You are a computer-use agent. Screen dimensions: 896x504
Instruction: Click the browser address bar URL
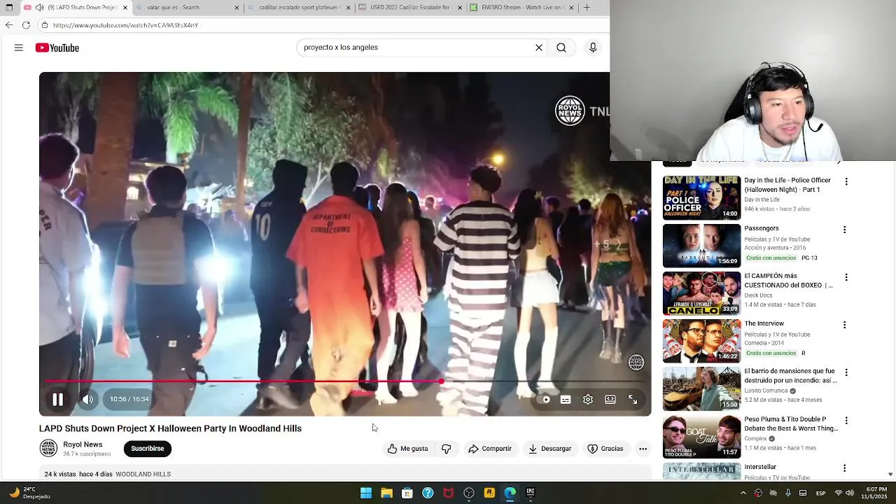126,25
